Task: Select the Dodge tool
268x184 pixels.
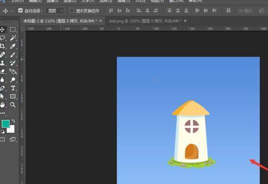Action: pos(13,80)
